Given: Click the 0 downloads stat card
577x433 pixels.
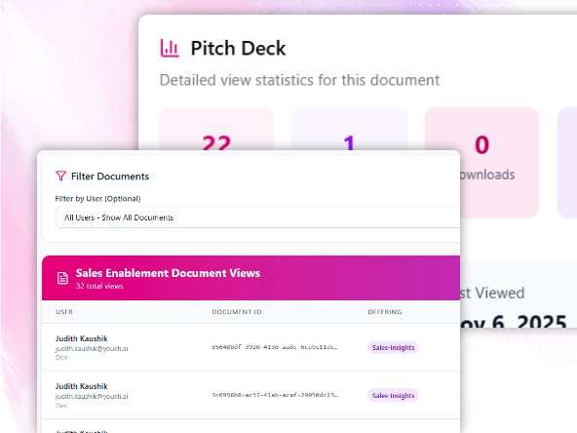Looking at the screenshot, I should point(481,163).
